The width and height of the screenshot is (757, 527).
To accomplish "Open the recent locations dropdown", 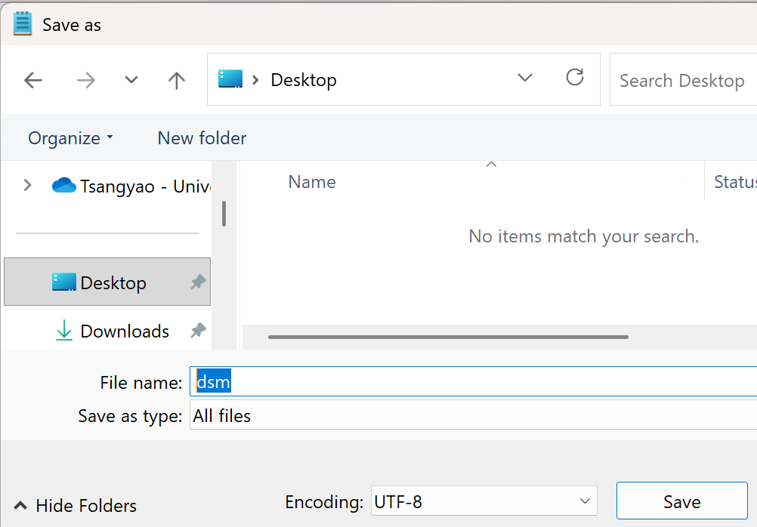I will 131,80.
